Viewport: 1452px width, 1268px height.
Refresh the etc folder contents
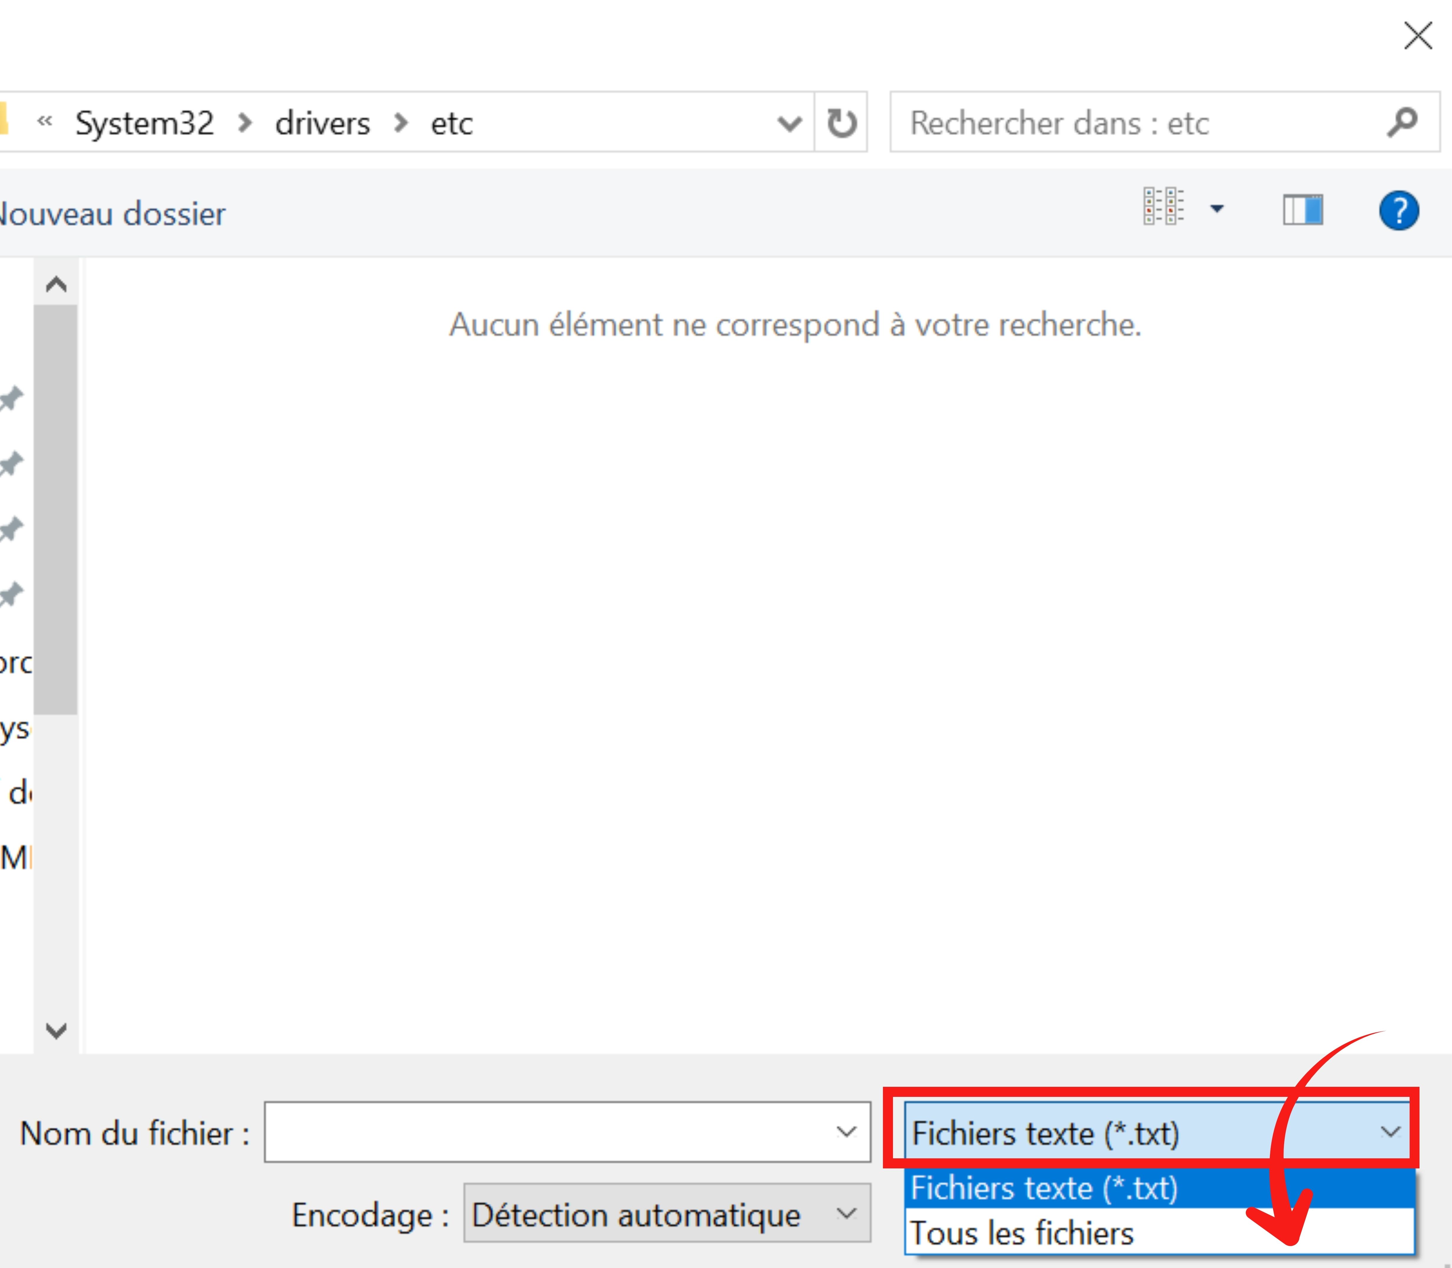(841, 123)
